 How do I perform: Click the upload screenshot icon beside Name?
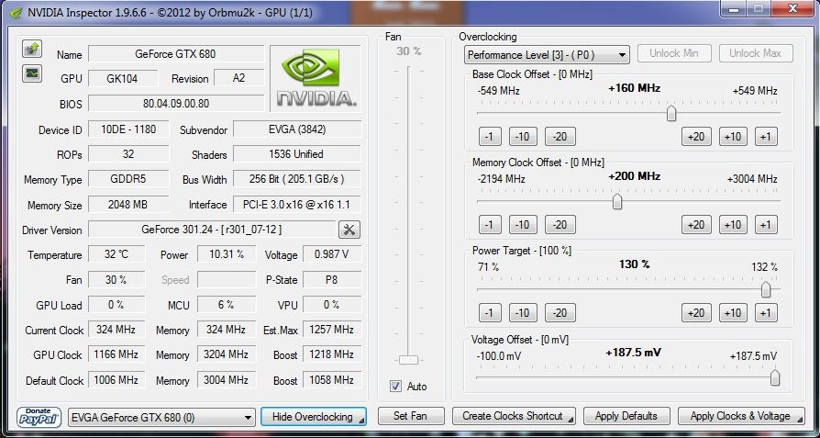click(32, 50)
